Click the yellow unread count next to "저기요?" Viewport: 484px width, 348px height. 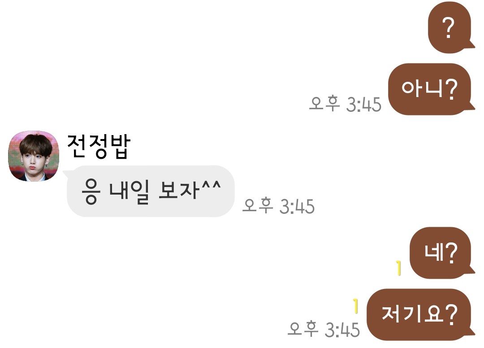[x=356, y=306]
